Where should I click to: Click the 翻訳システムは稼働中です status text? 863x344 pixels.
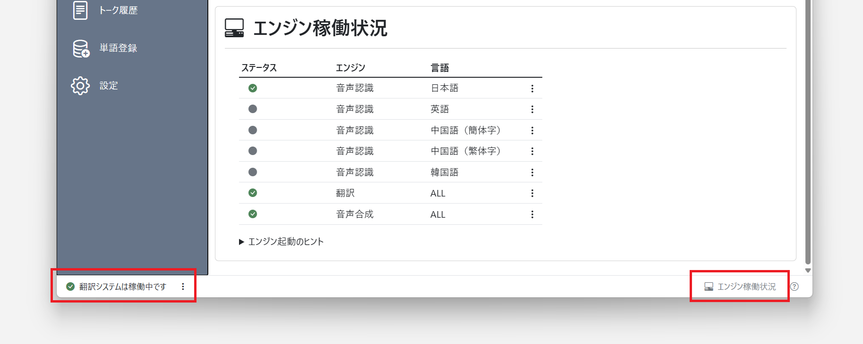(122, 287)
